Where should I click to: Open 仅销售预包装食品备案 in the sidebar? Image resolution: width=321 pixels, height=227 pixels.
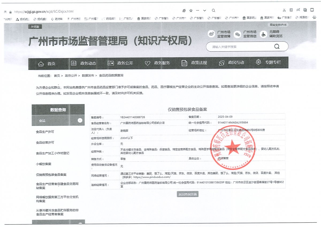point(51,175)
